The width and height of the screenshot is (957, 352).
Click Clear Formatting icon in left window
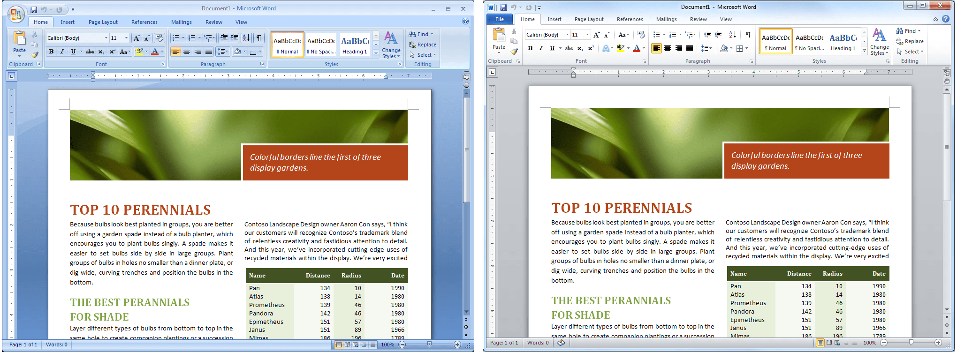[x=159, y=38]
